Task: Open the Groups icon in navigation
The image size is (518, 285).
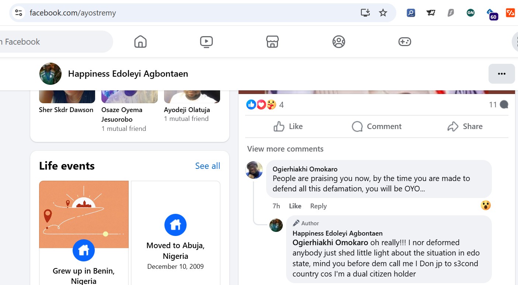Action: (338, 42)
